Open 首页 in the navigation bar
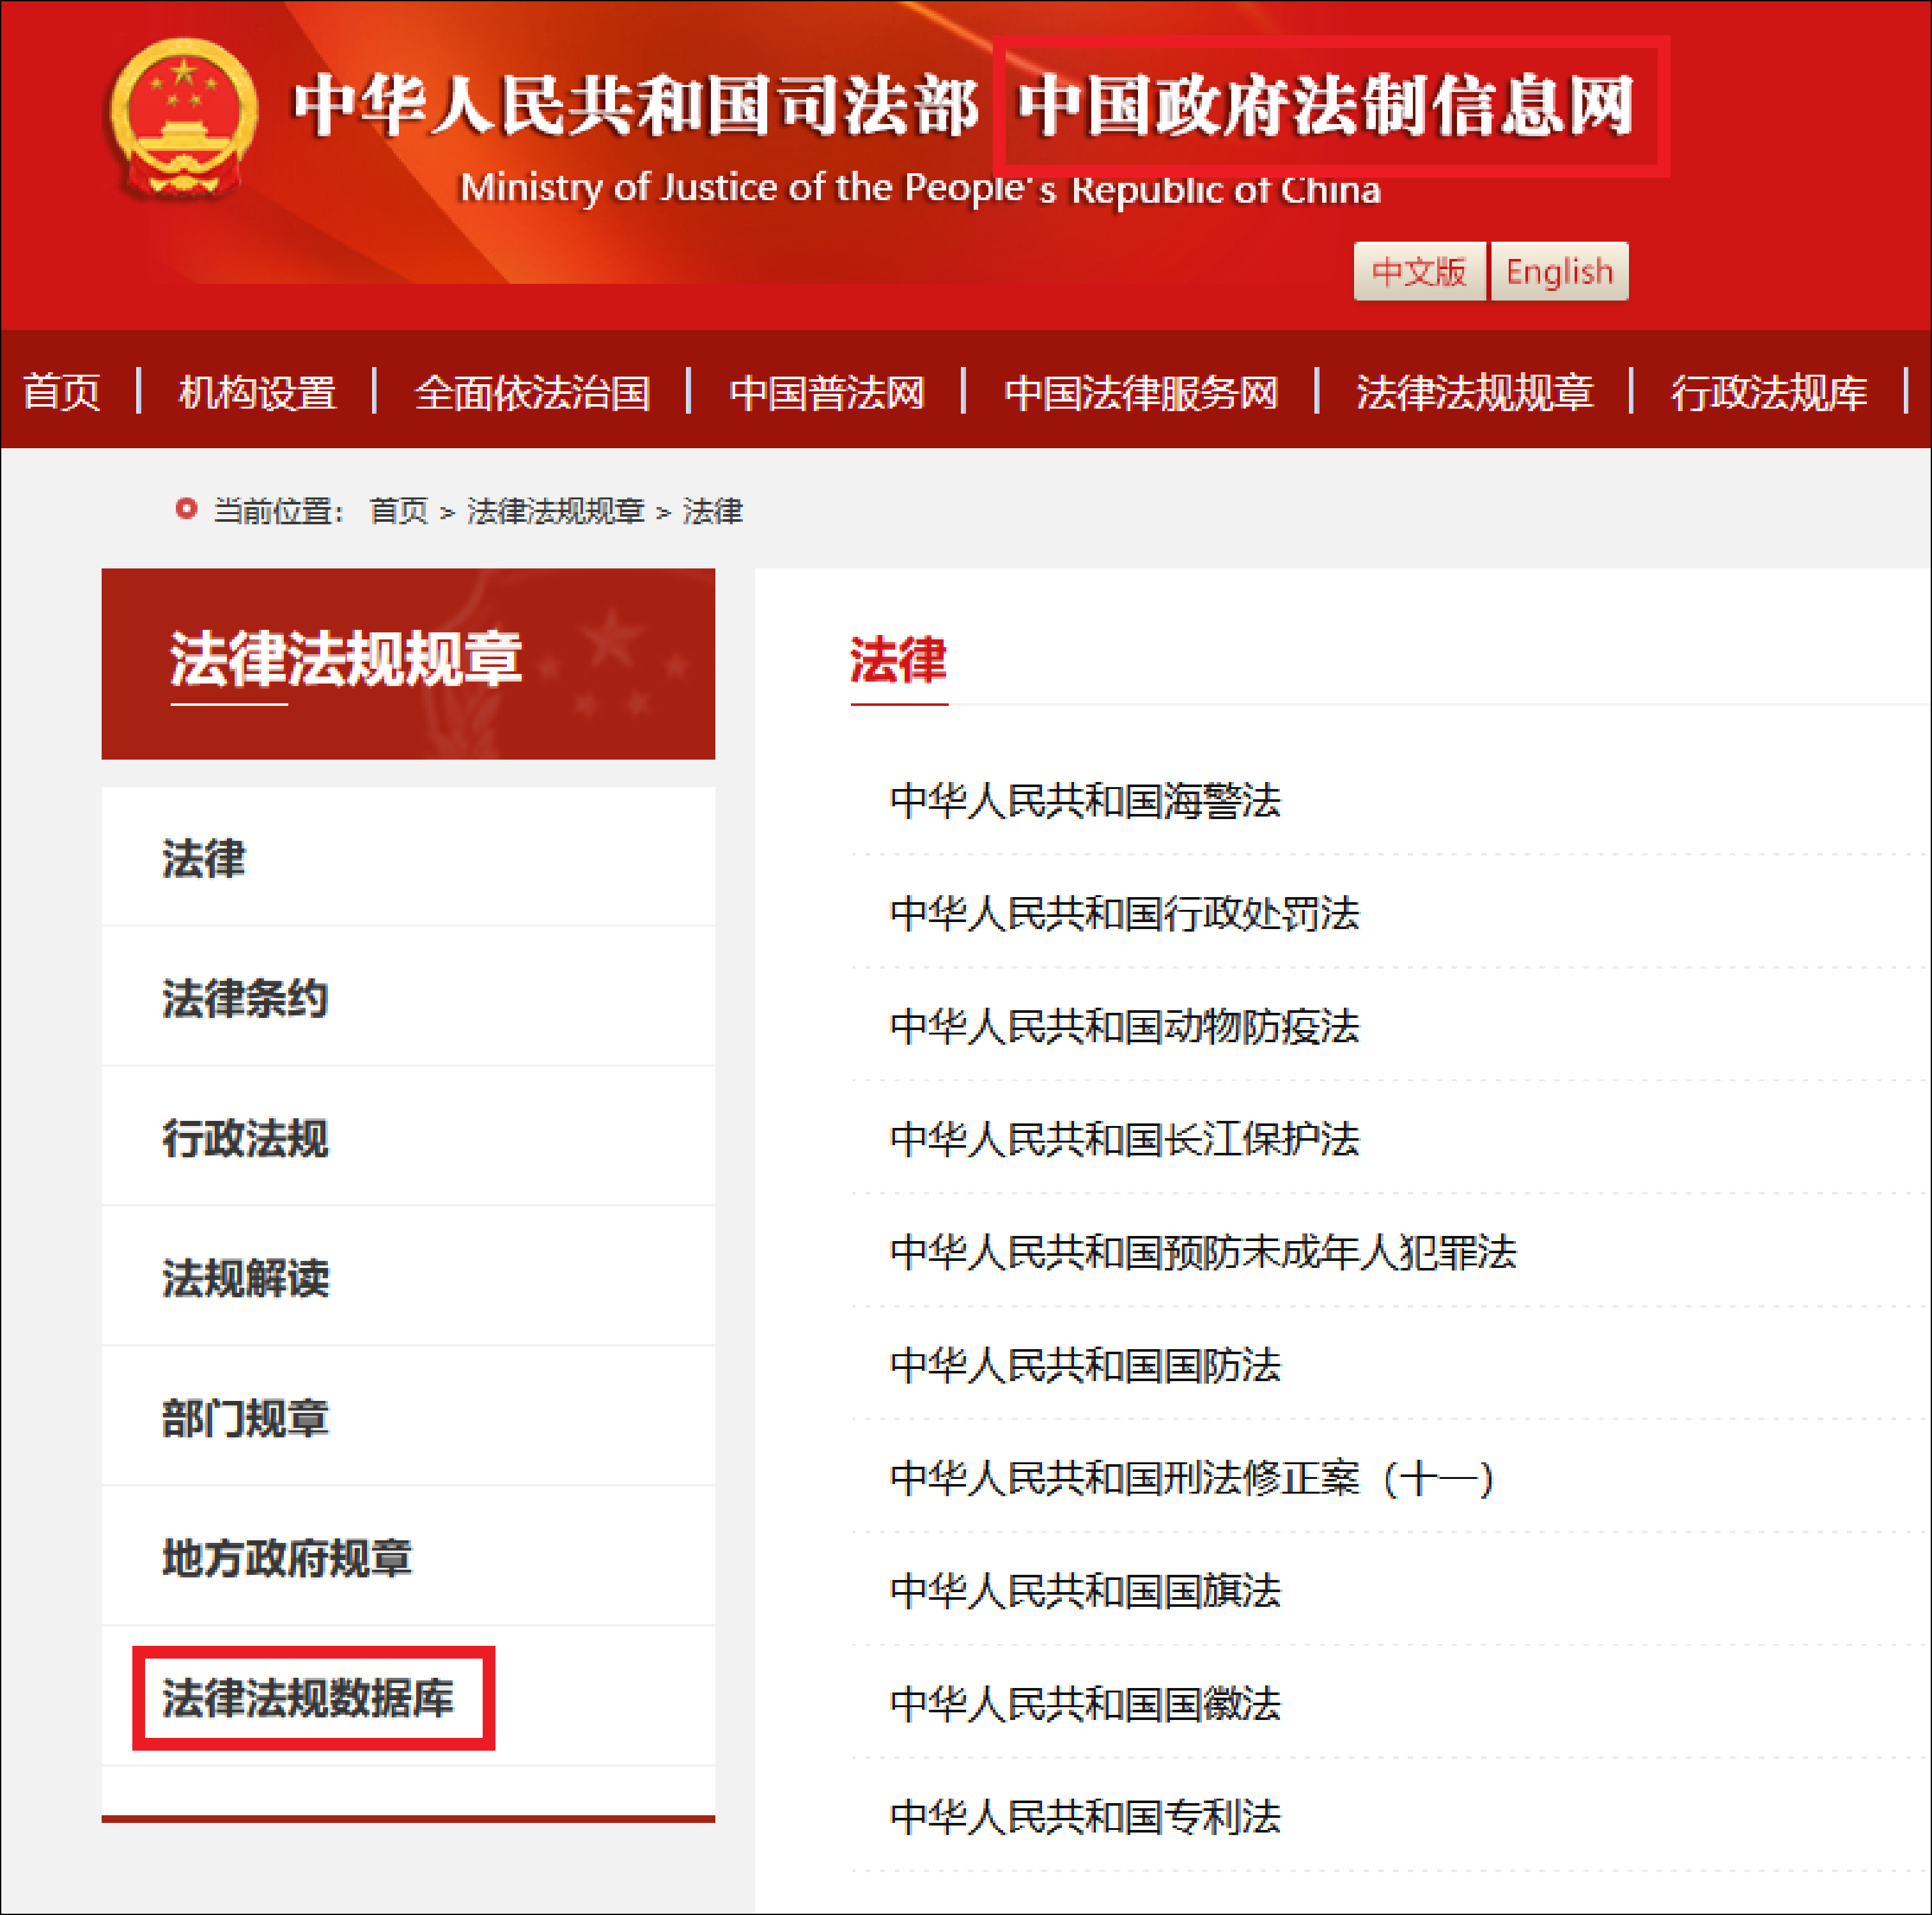The height and width of the screenshot is (1915, 1932). 62,392
